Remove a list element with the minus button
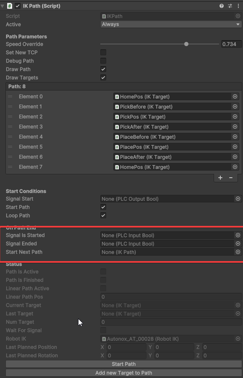The height and width of the screenshot is (378, 243). pos(231,178)
